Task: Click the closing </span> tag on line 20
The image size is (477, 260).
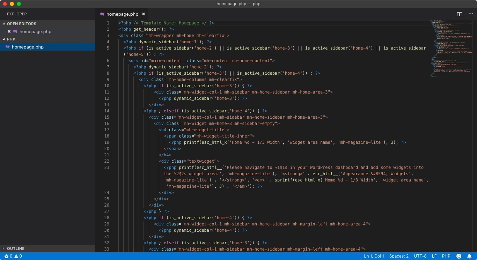Action: (173, 149)
